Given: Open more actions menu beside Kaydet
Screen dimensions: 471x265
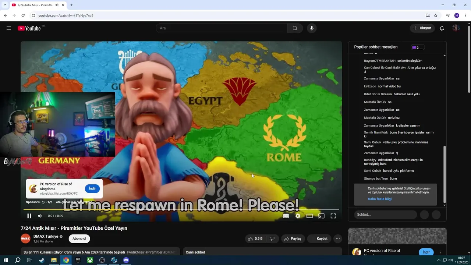Looking at the screenshot, I should (x=338, y=239).
